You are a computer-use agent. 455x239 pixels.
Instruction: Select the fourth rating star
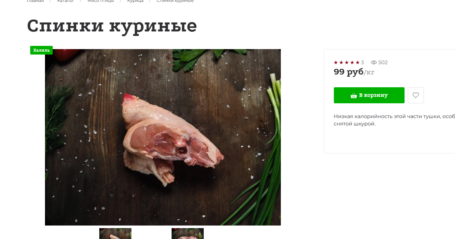click(352, 63)
